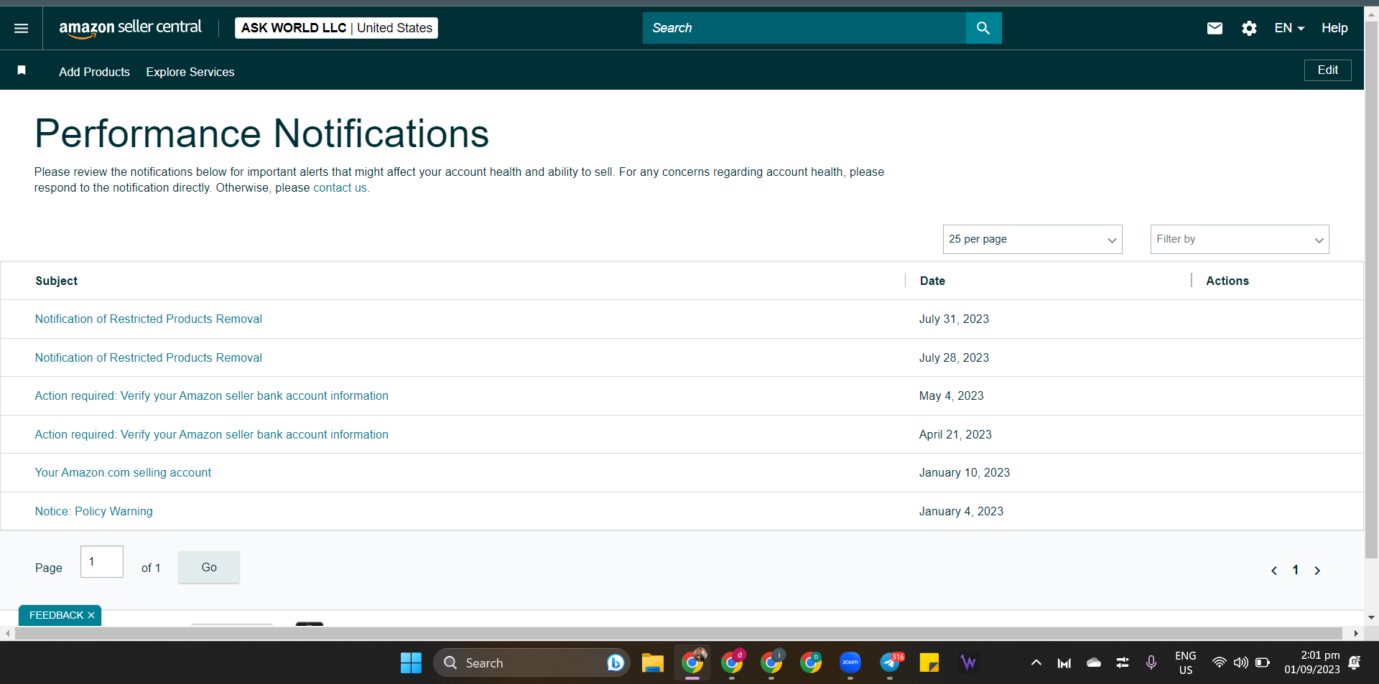Open the settings gear menu
1379x684 pixels.
pyautogui.click(x=1249, y=28)
